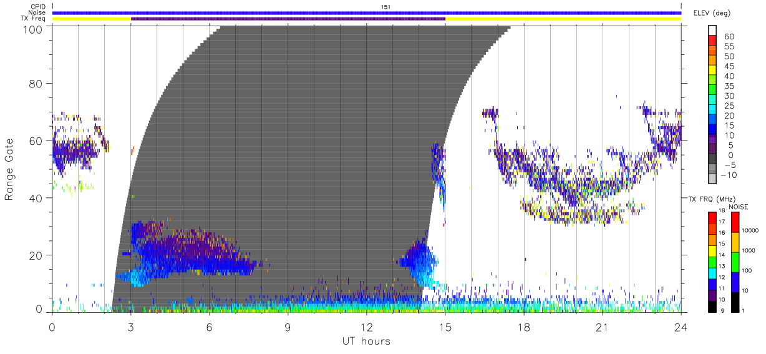Click the x-axis tick label '18'
The image size is (766, 354).
524,327
